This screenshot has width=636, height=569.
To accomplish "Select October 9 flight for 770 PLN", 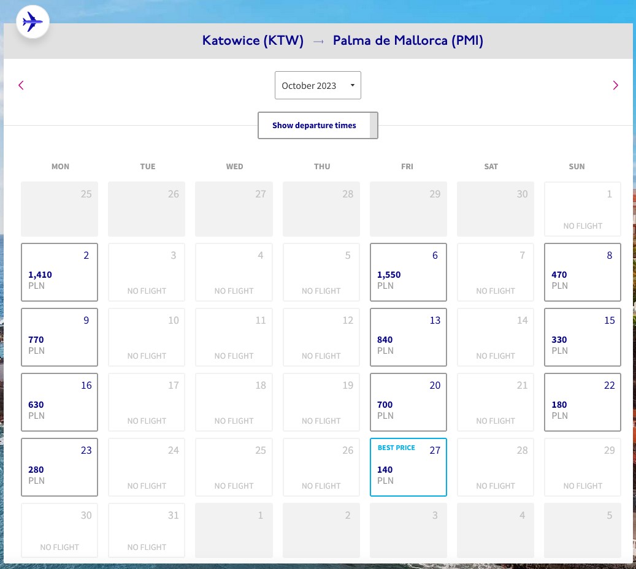I will [59, 337].
